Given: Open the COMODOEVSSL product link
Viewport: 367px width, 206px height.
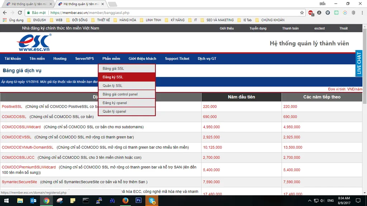Looking at the screenshot, I should click(x=16, y=137).
